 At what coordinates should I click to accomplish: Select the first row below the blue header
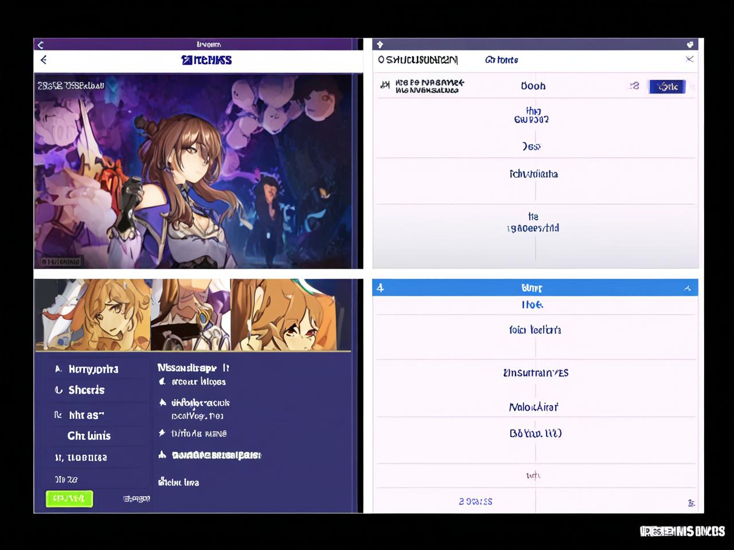point(532,305)
